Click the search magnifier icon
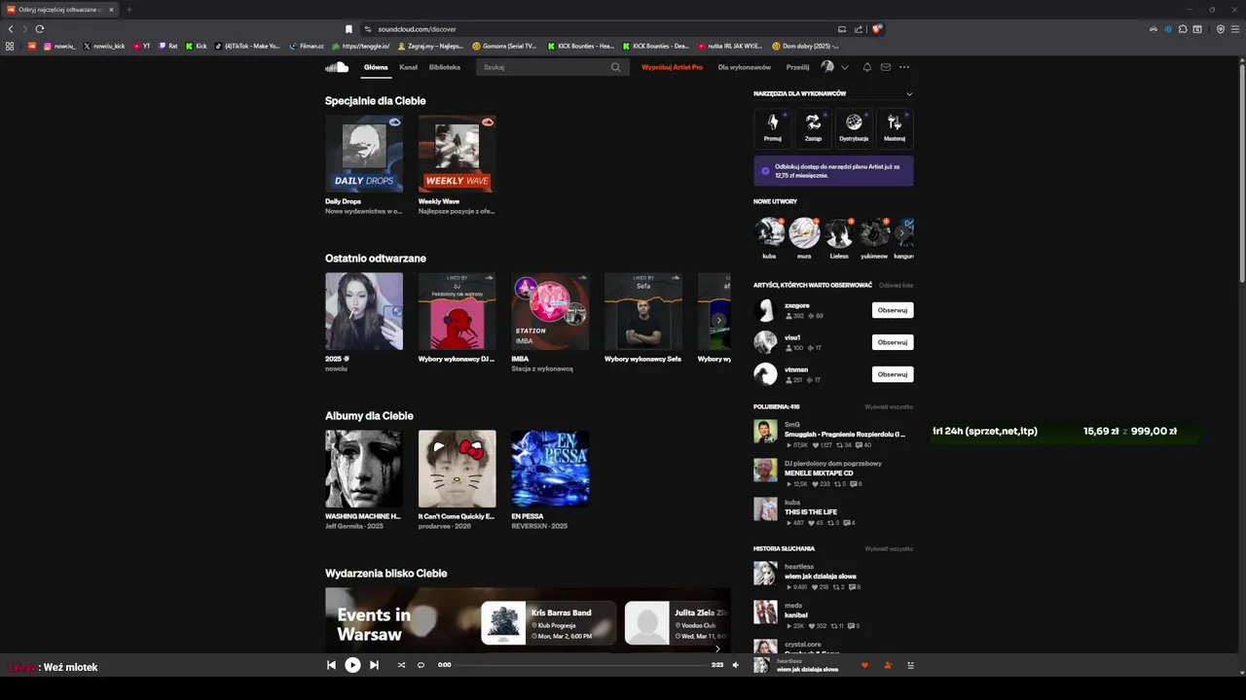 pyautogui.click(x=615, y=67)
